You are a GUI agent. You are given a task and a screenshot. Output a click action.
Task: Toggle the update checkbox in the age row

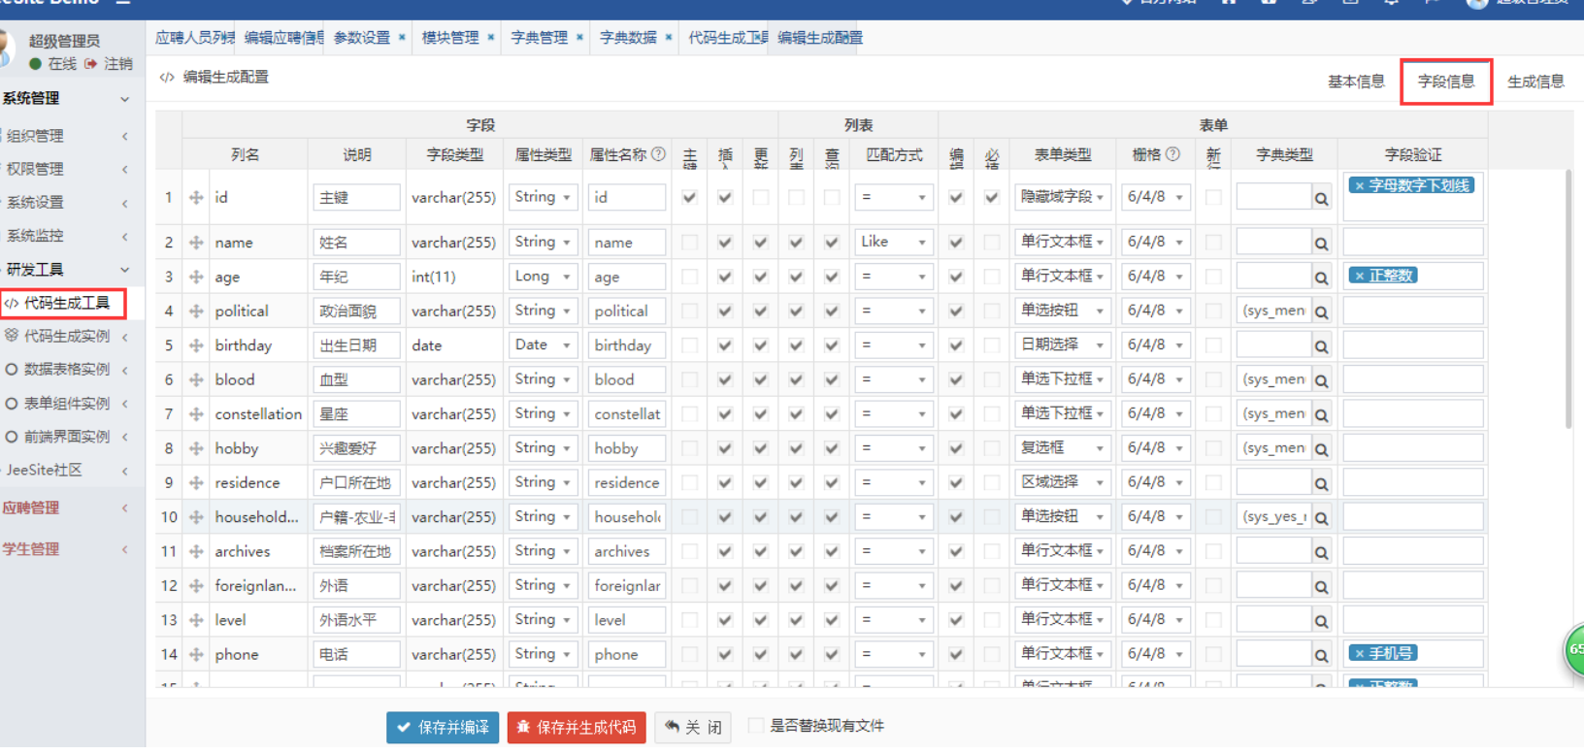(x=761, y=277)
